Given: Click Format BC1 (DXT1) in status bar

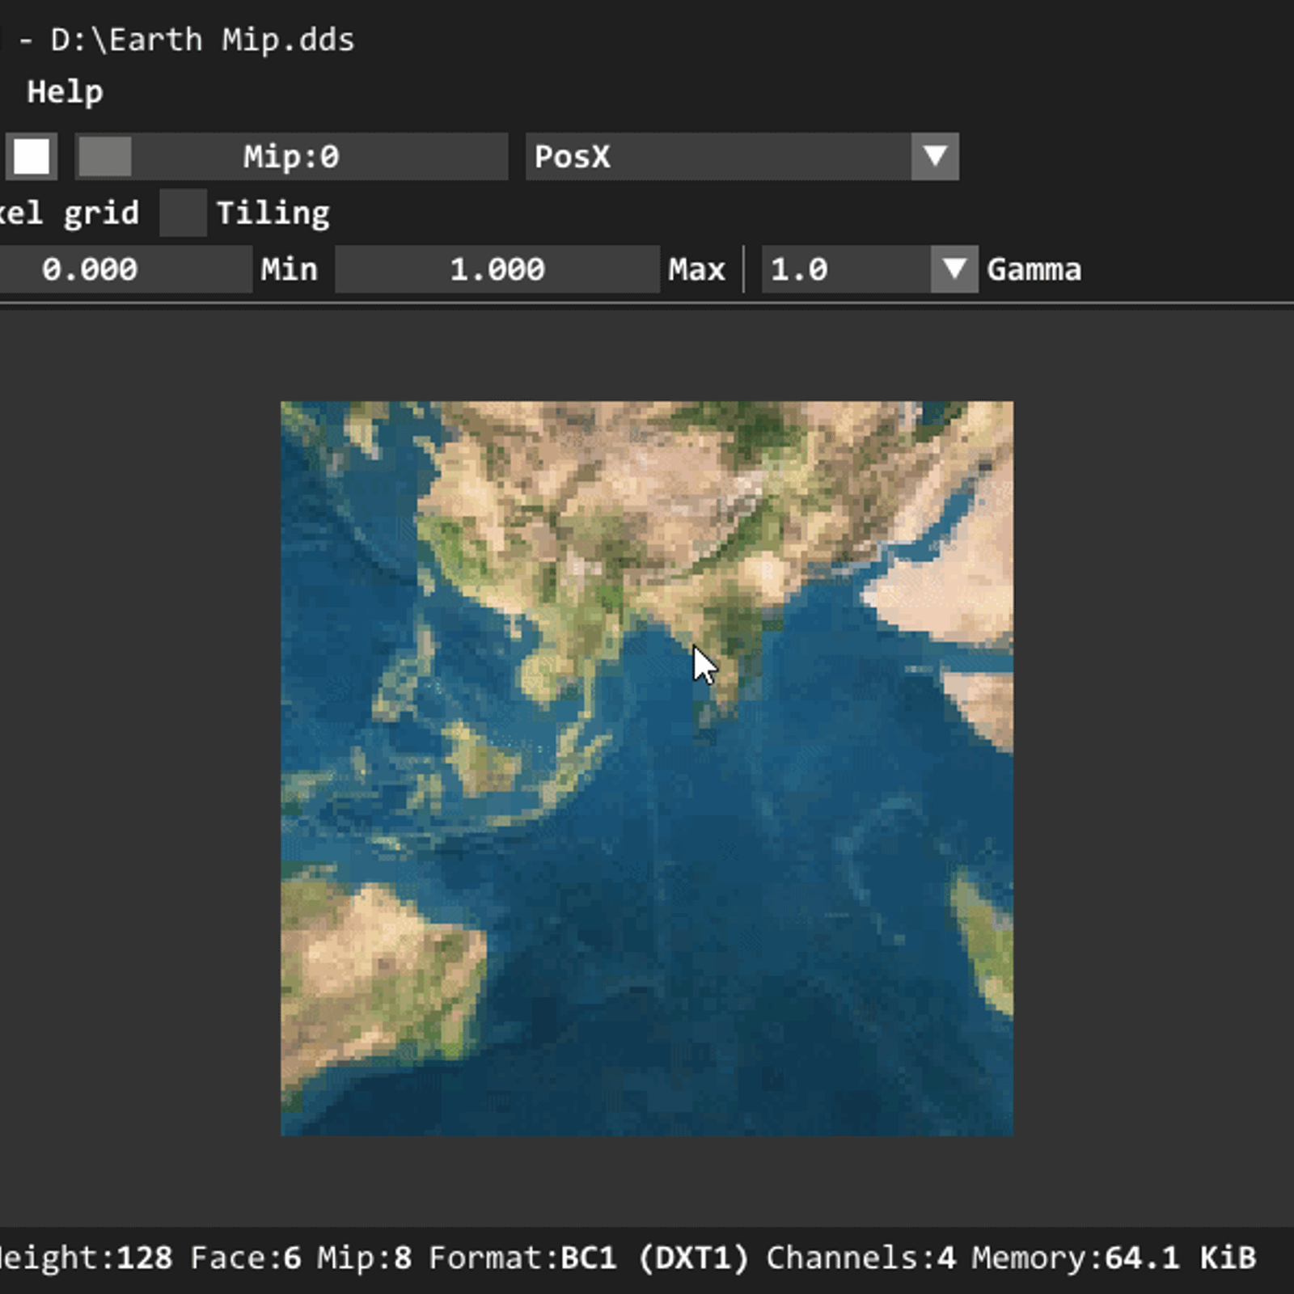Looking at the screenshot, I should (x=589, y=1258).
